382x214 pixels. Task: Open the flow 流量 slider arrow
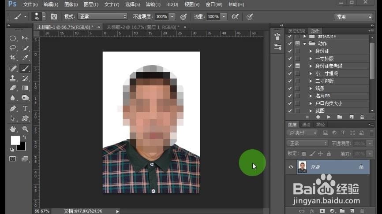coord(224,17)
